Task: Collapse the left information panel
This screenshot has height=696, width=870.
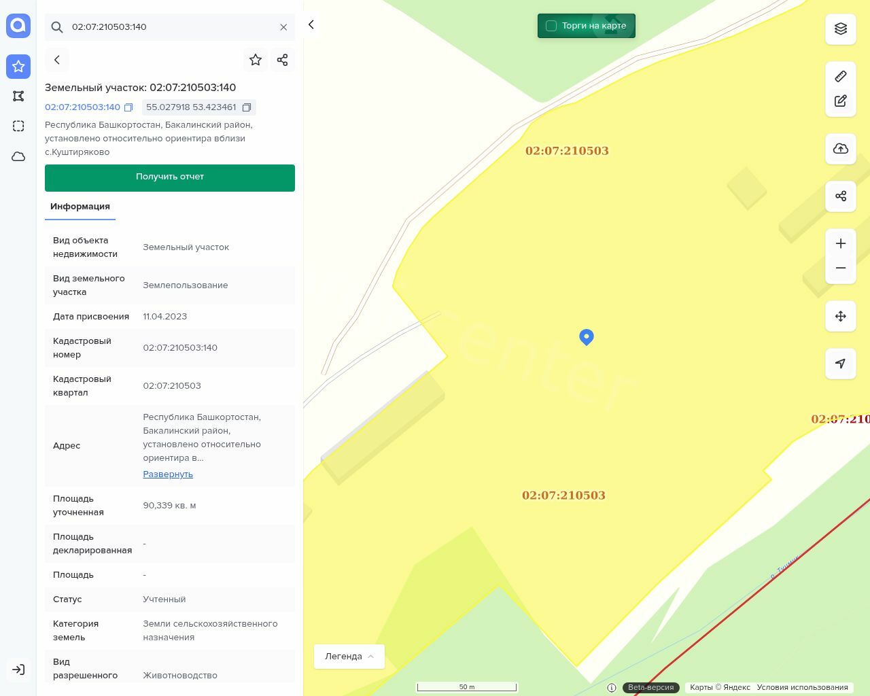Action: (x=311, y=25)
